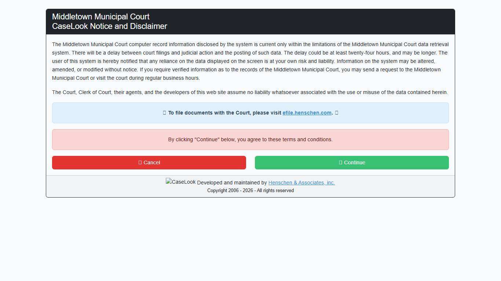The image size is (501, 281).
Task: Click the "Middletown Municipal Court" header title
Action: (101, 17)
